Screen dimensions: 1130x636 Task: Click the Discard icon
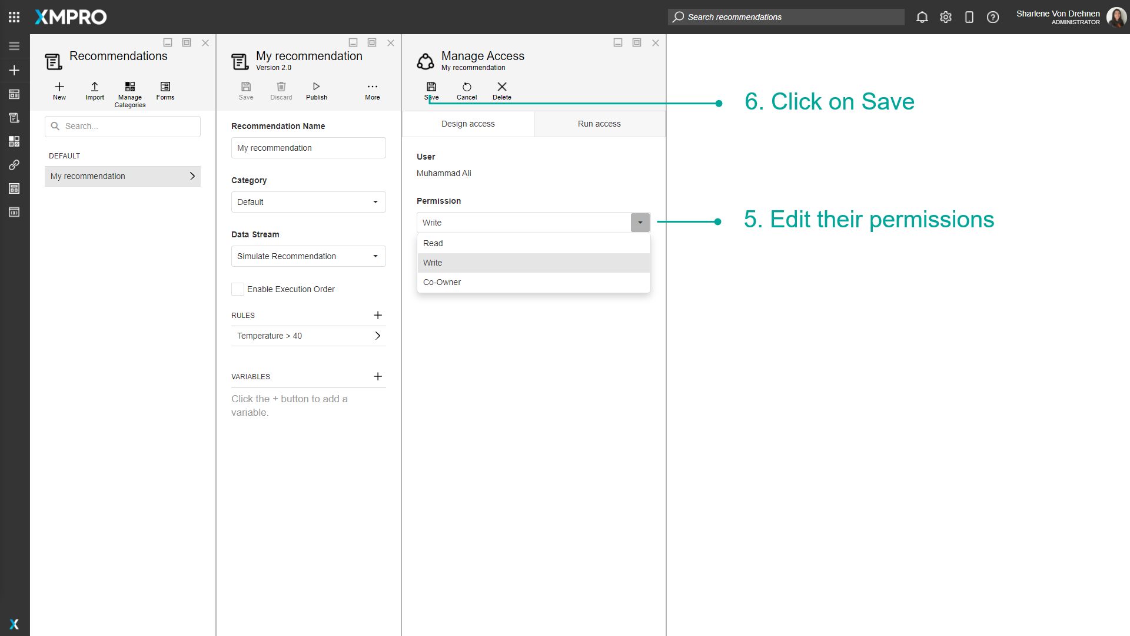point(281,90)
